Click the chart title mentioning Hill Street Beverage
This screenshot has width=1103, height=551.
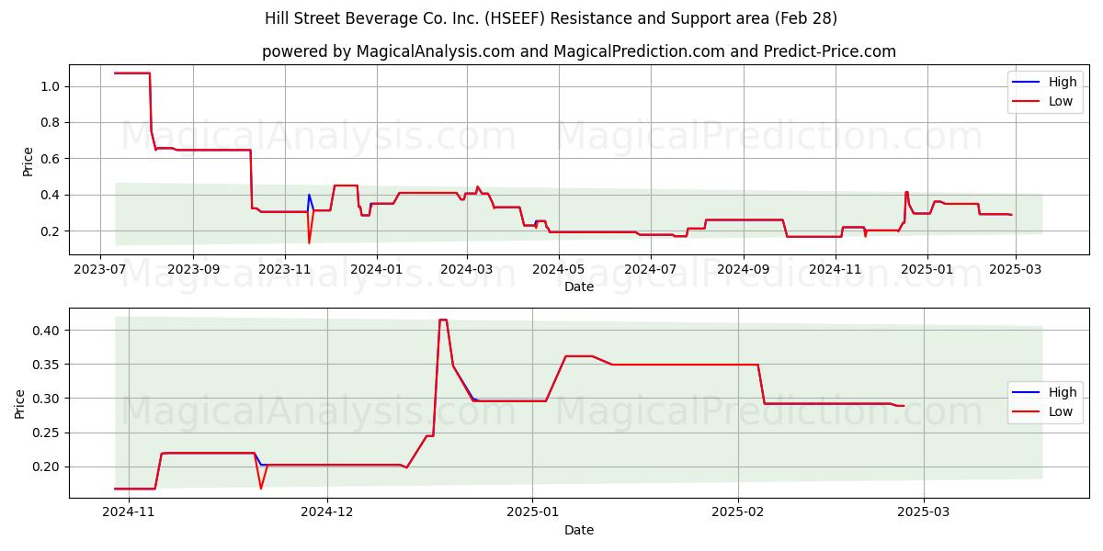tap(551, 18)
